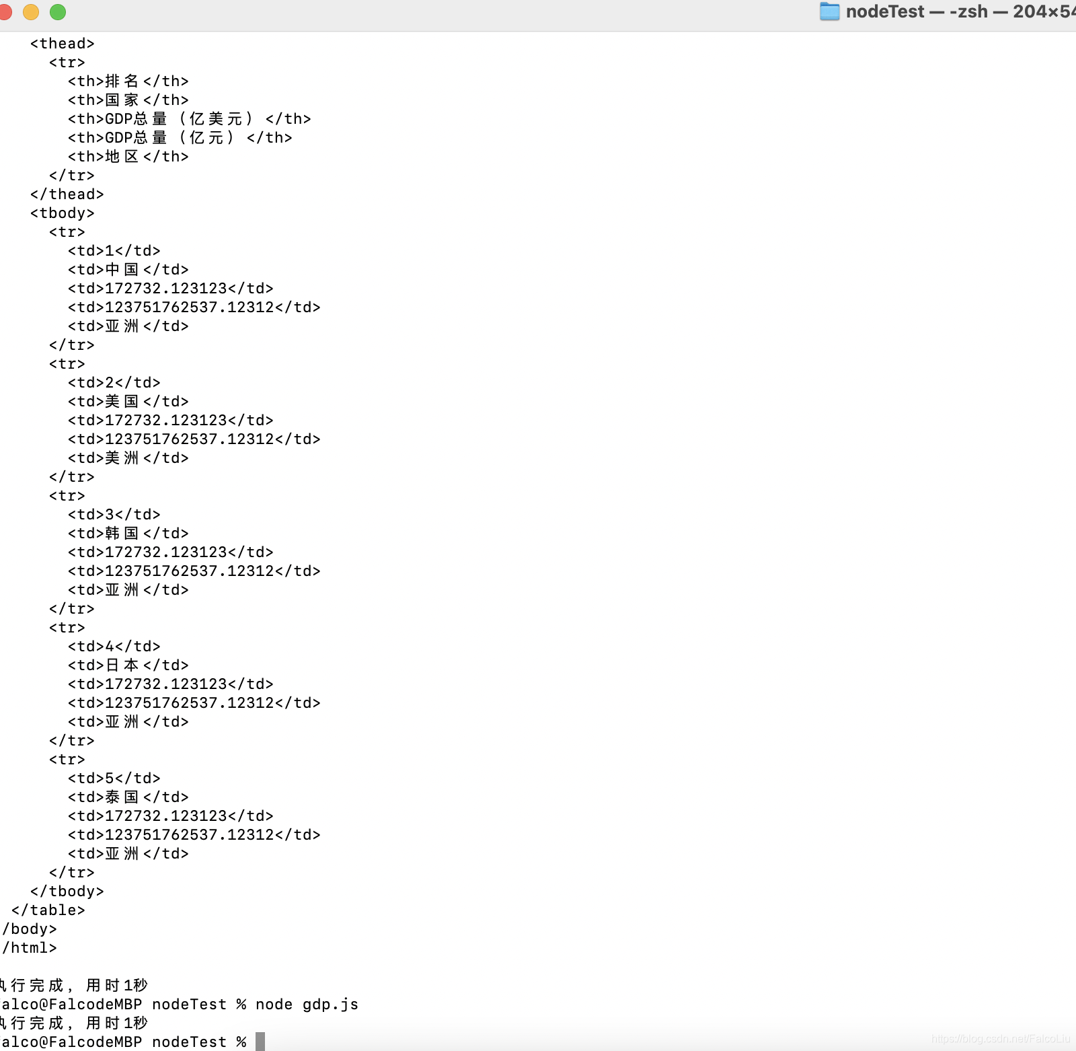Image resolution: width=1076 pixels, height=1051 pixels.
Task: Click the terminal window title text
Action: [960, 11]
